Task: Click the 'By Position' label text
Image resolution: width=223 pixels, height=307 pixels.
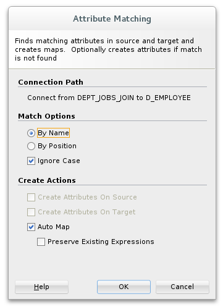Action: coord(57,146)
